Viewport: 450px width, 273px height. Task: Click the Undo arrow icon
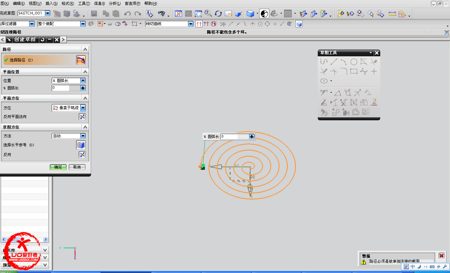127,14
